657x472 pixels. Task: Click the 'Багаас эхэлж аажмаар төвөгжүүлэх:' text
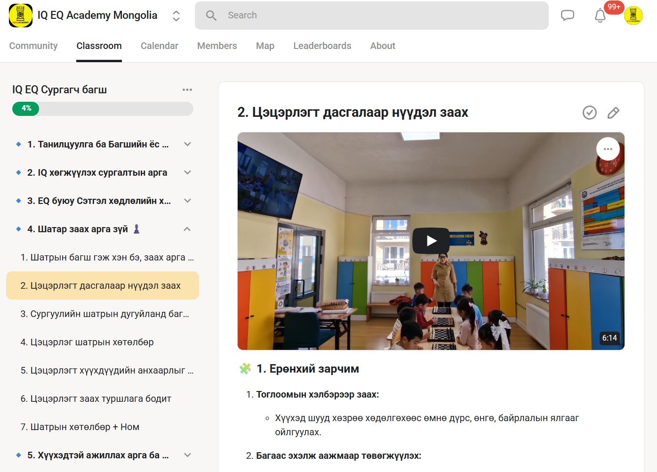339,456
